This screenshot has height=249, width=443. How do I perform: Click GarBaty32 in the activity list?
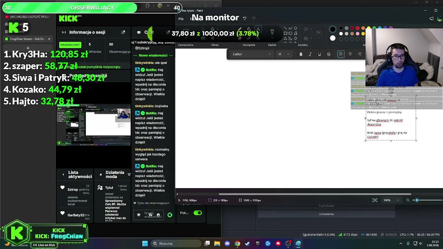[76, 215]
